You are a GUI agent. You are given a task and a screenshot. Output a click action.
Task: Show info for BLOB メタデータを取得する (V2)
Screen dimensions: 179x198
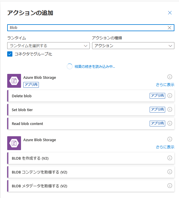[170, 186]
